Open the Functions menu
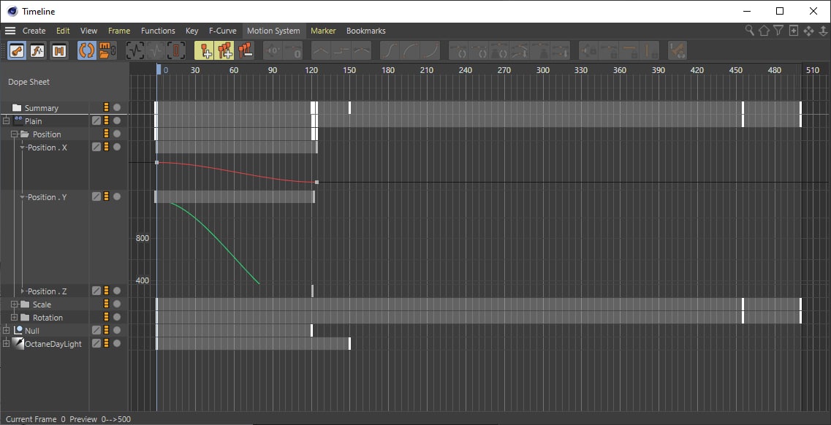The image size is (831, 425). click(x=158, y=31)
